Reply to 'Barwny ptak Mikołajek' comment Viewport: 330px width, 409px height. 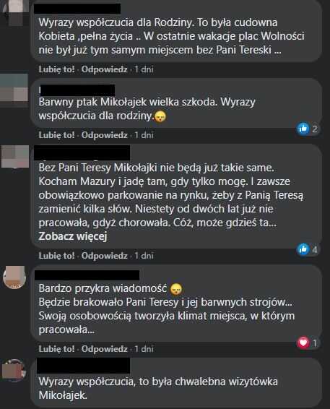click(104, 135)
